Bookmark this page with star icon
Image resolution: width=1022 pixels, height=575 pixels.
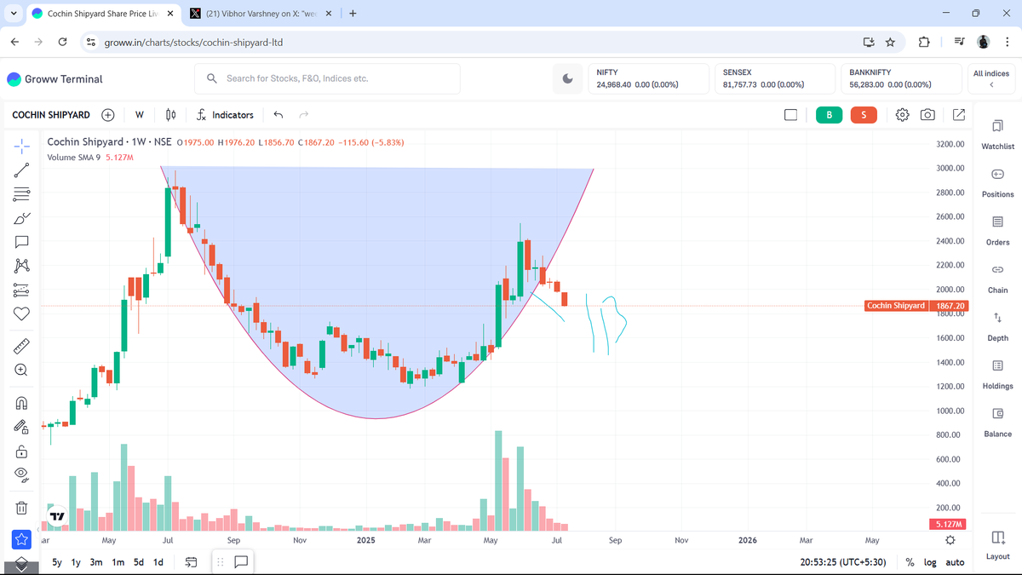pyautogui.click(x=890, y=42)
